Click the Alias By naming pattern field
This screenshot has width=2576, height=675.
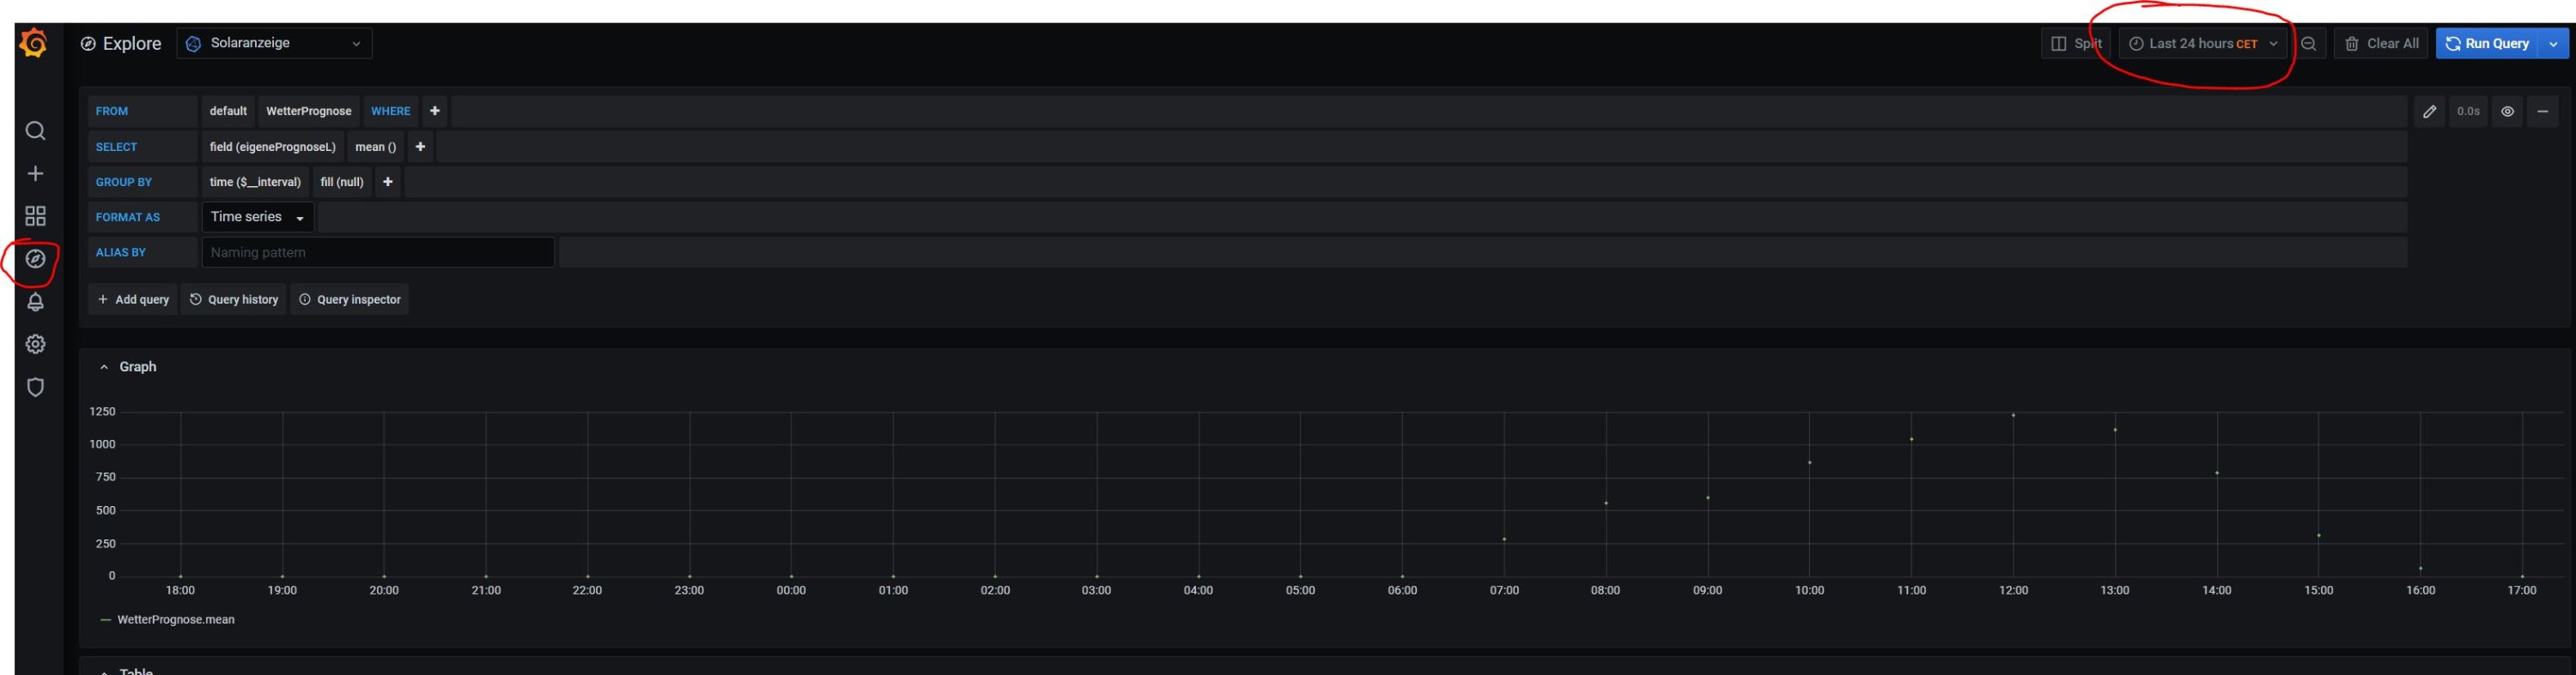[377, 253]
